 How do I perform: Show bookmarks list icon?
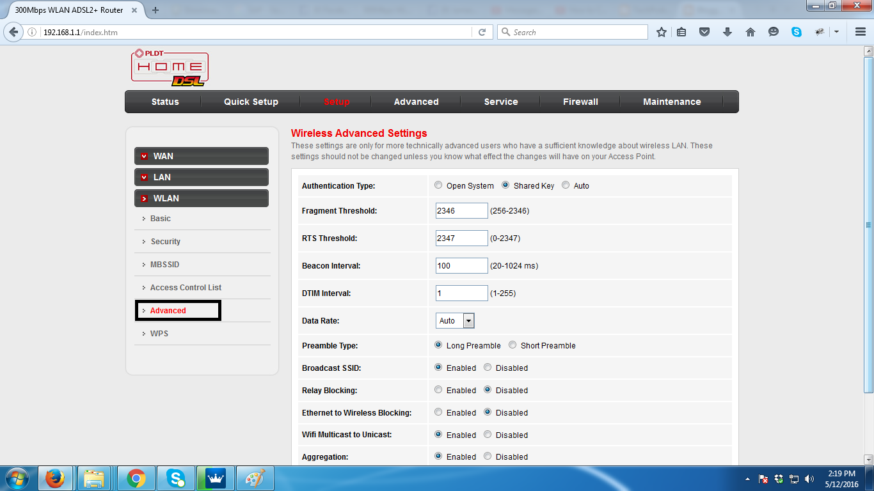pos(682,32)
